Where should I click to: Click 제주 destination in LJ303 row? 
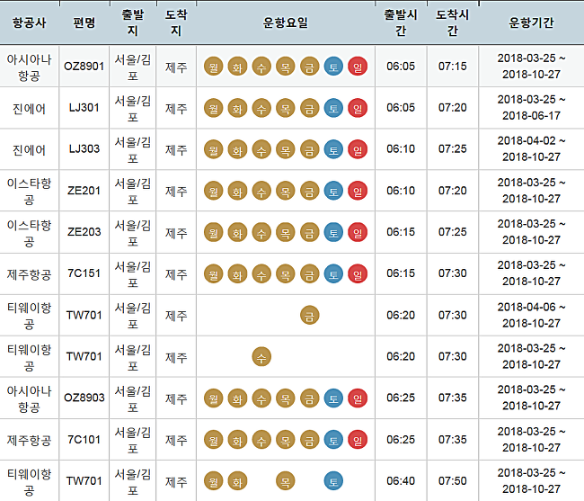pyautogui.click(x=176, y=150)
